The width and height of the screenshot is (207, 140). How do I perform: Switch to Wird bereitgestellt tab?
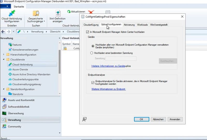159,25
